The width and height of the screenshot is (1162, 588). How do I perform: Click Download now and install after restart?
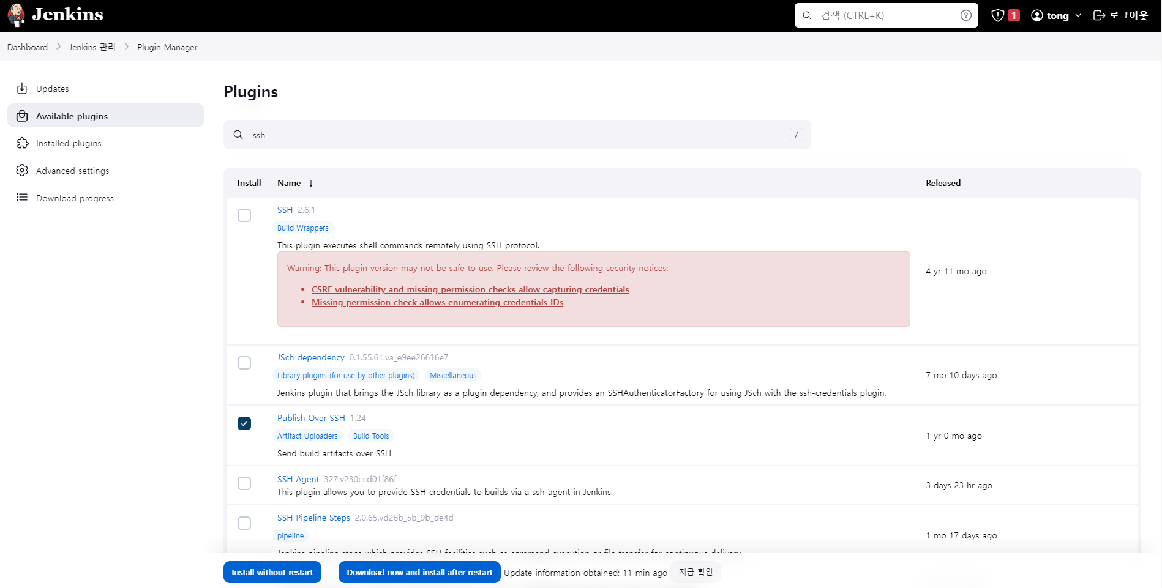point(419,572)
